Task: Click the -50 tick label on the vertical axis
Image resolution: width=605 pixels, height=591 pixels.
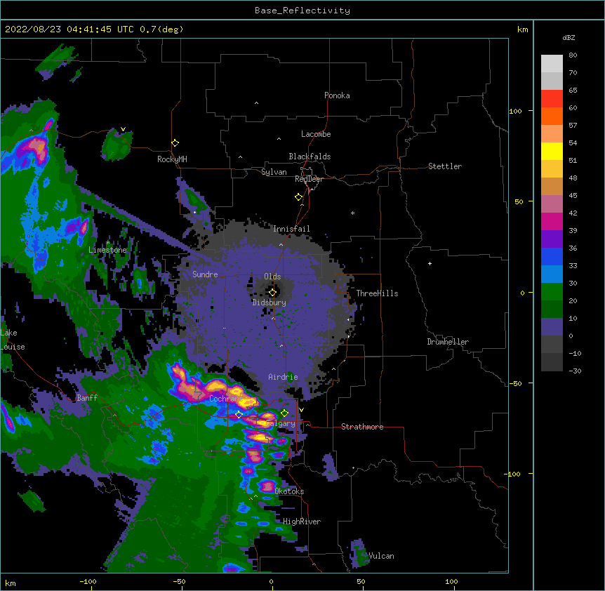Action: (515, 383)
